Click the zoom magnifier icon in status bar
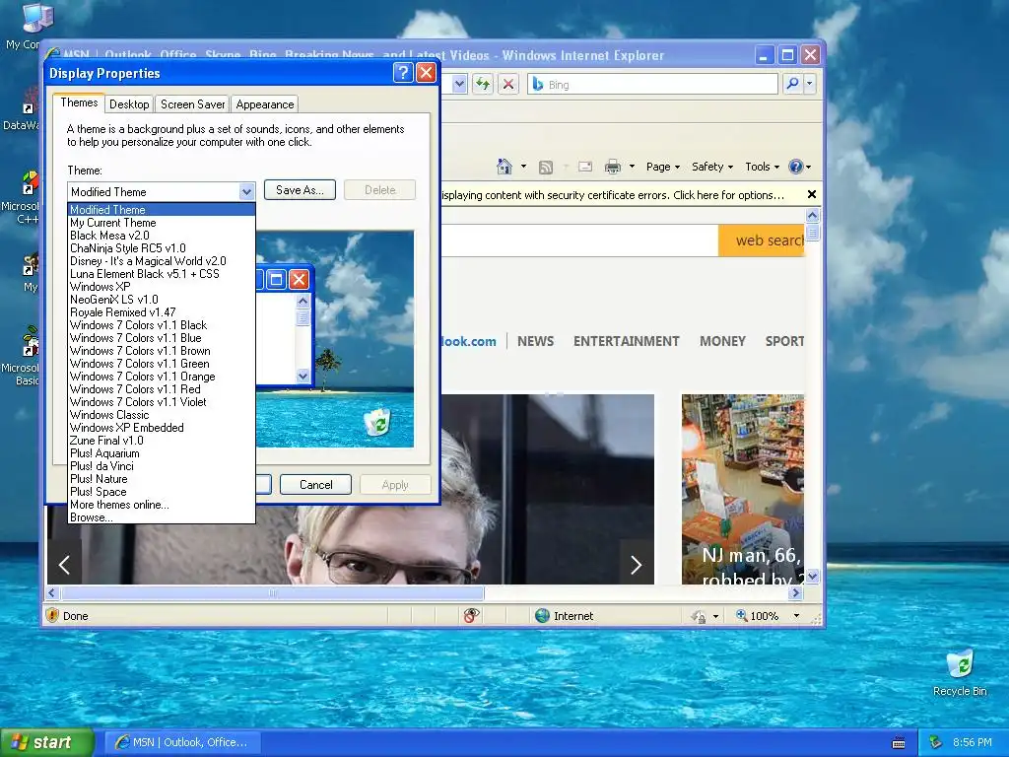The image size is (1009, 757). (741, 615)
